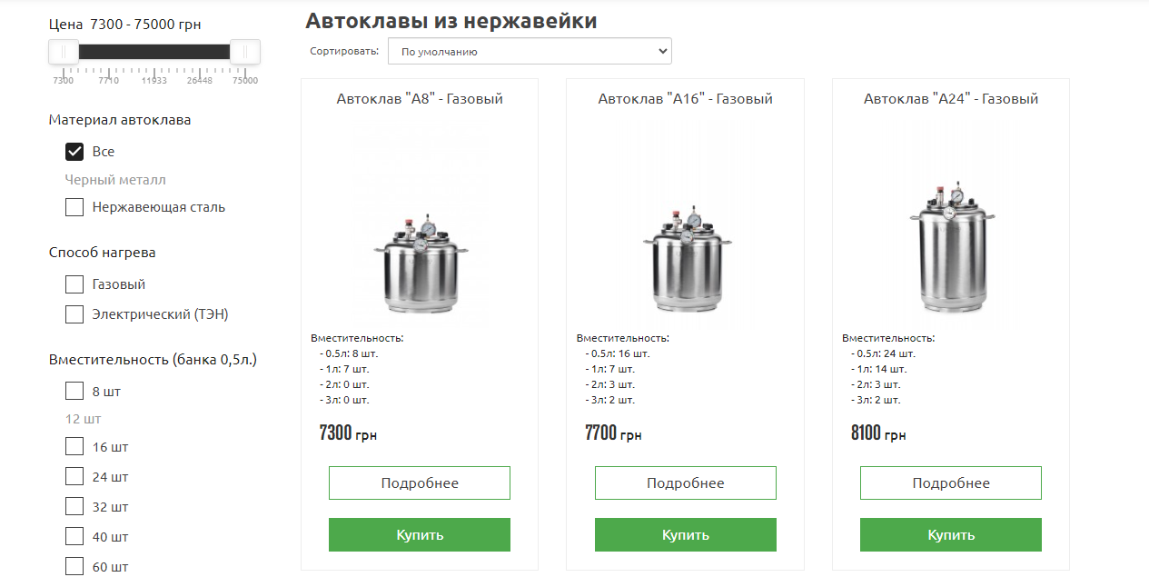Check the 'Нержавеющая сталь' checkbox
Screen dimensions: 1149x577
click(x=74, y=207)
